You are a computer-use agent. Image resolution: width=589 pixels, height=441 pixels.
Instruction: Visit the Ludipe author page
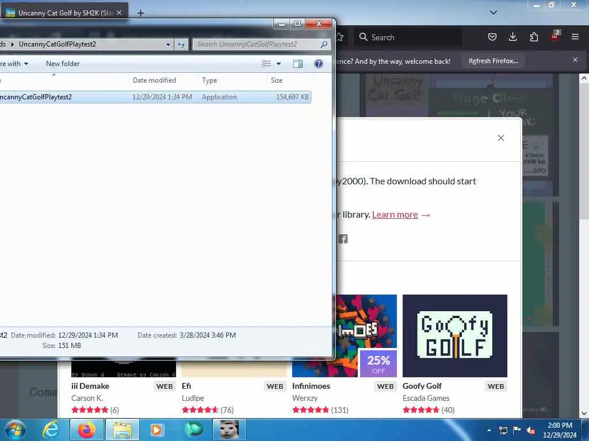pyautogui.click(x=193, y=398)
